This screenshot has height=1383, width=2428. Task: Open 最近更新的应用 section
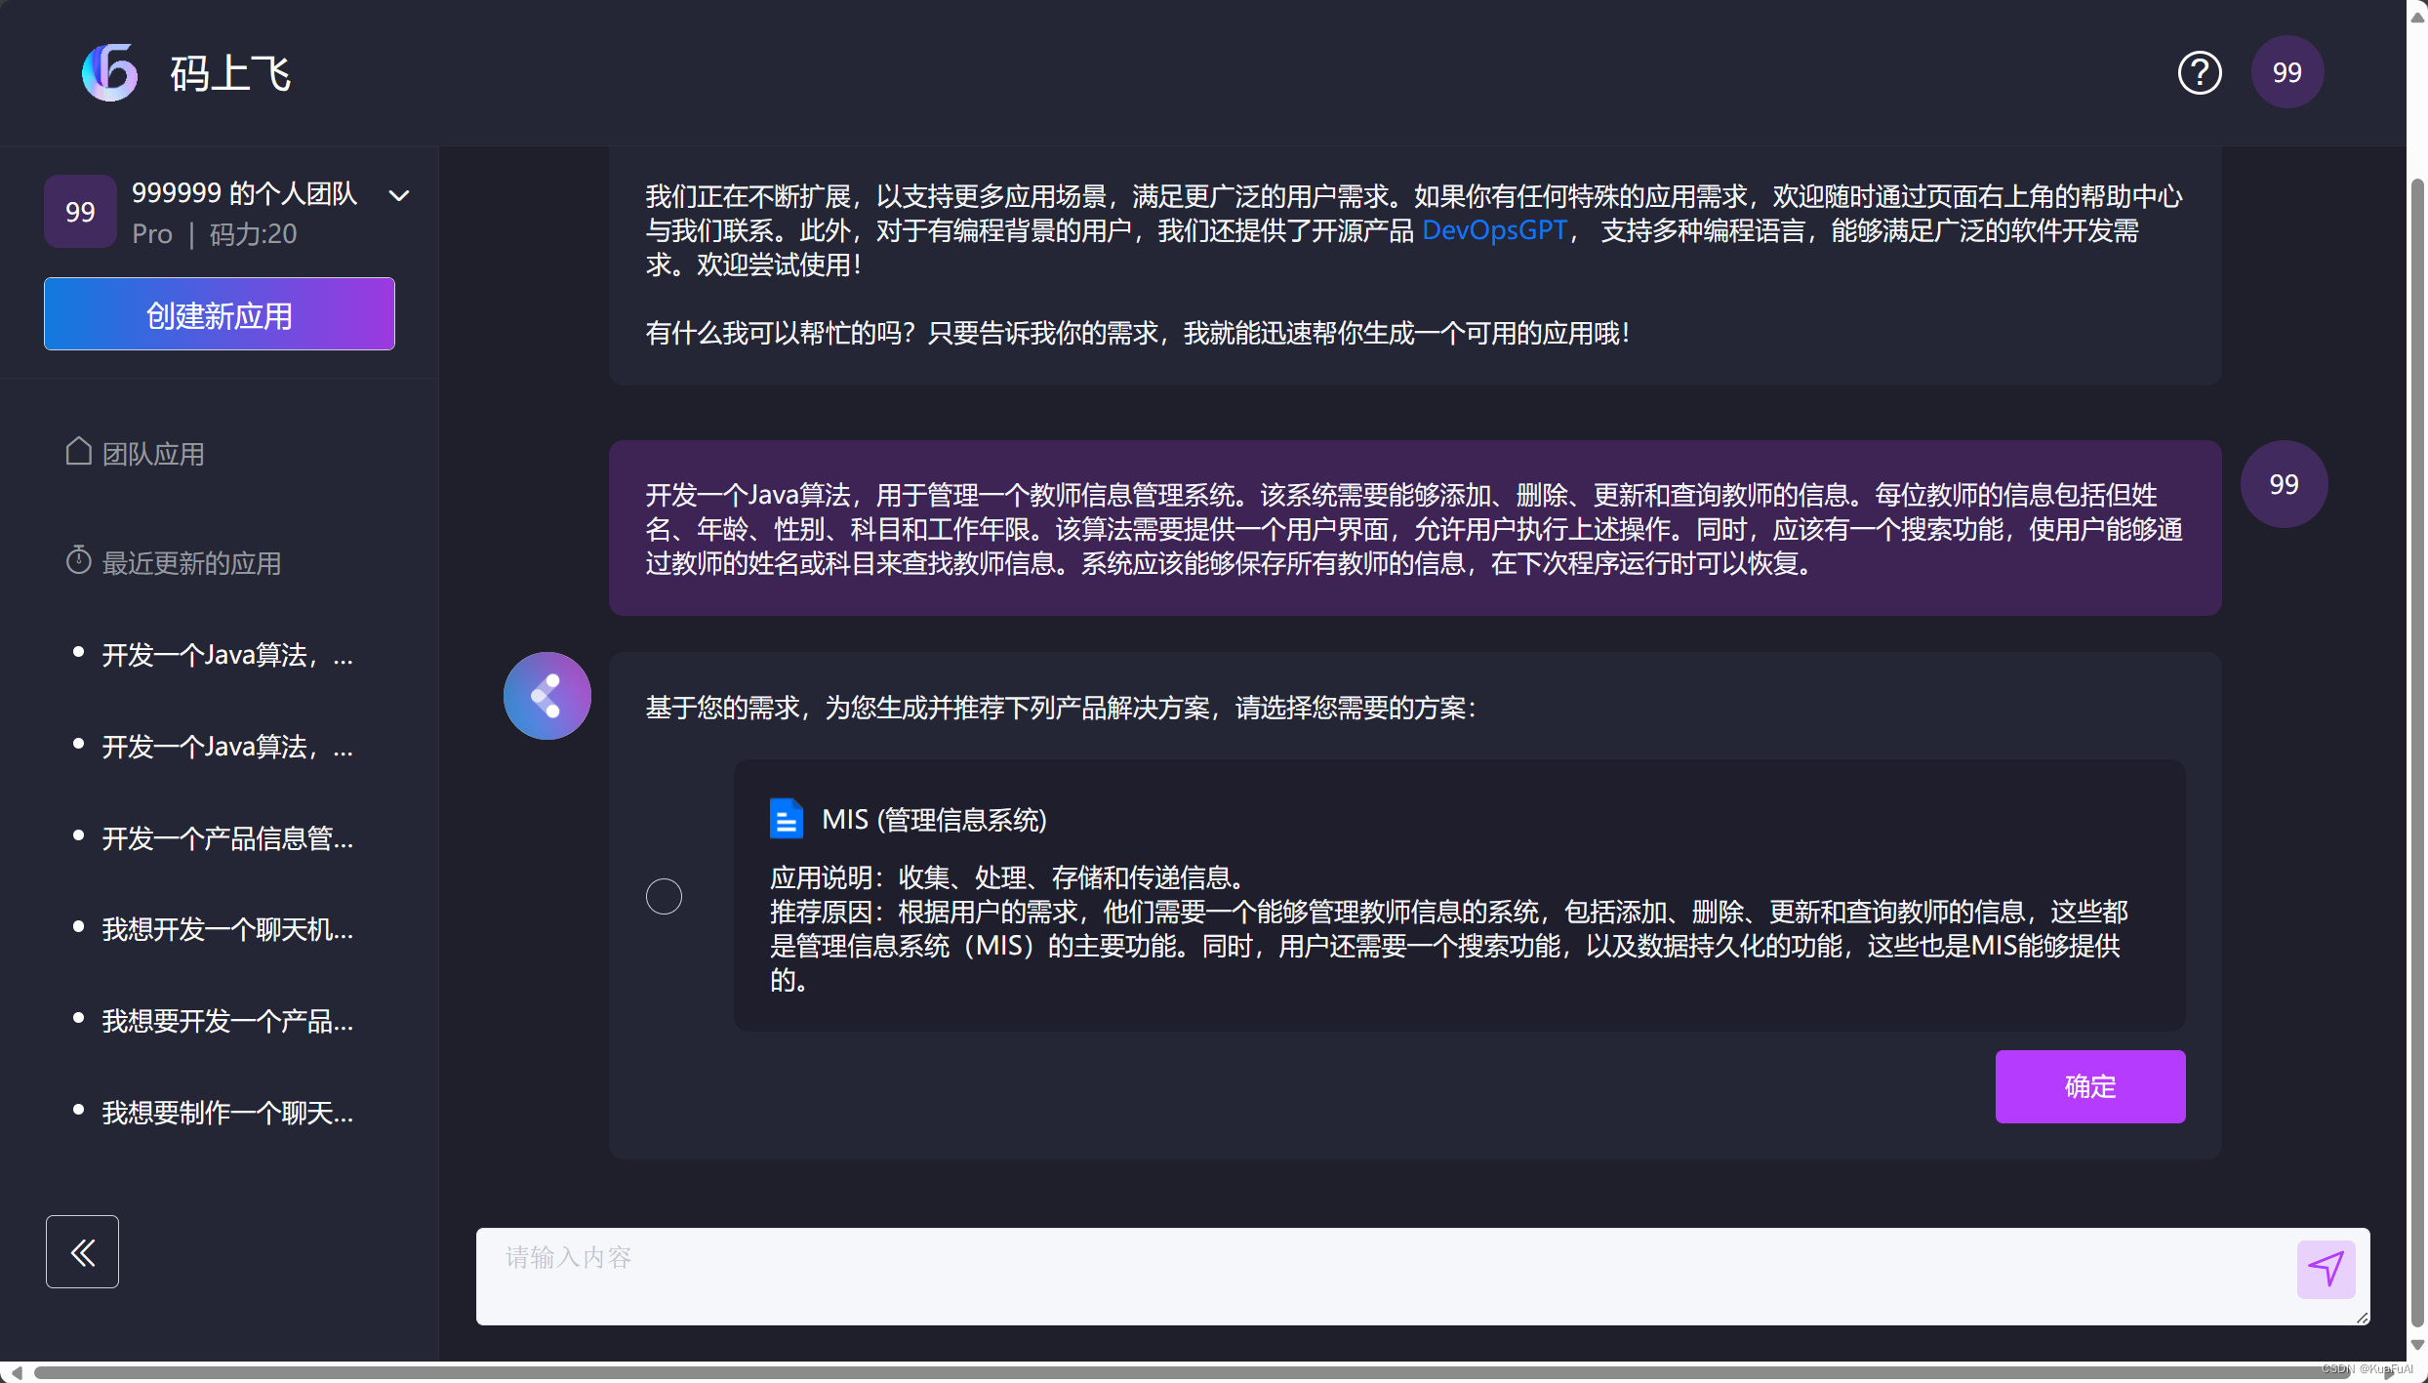click(191, 563)
